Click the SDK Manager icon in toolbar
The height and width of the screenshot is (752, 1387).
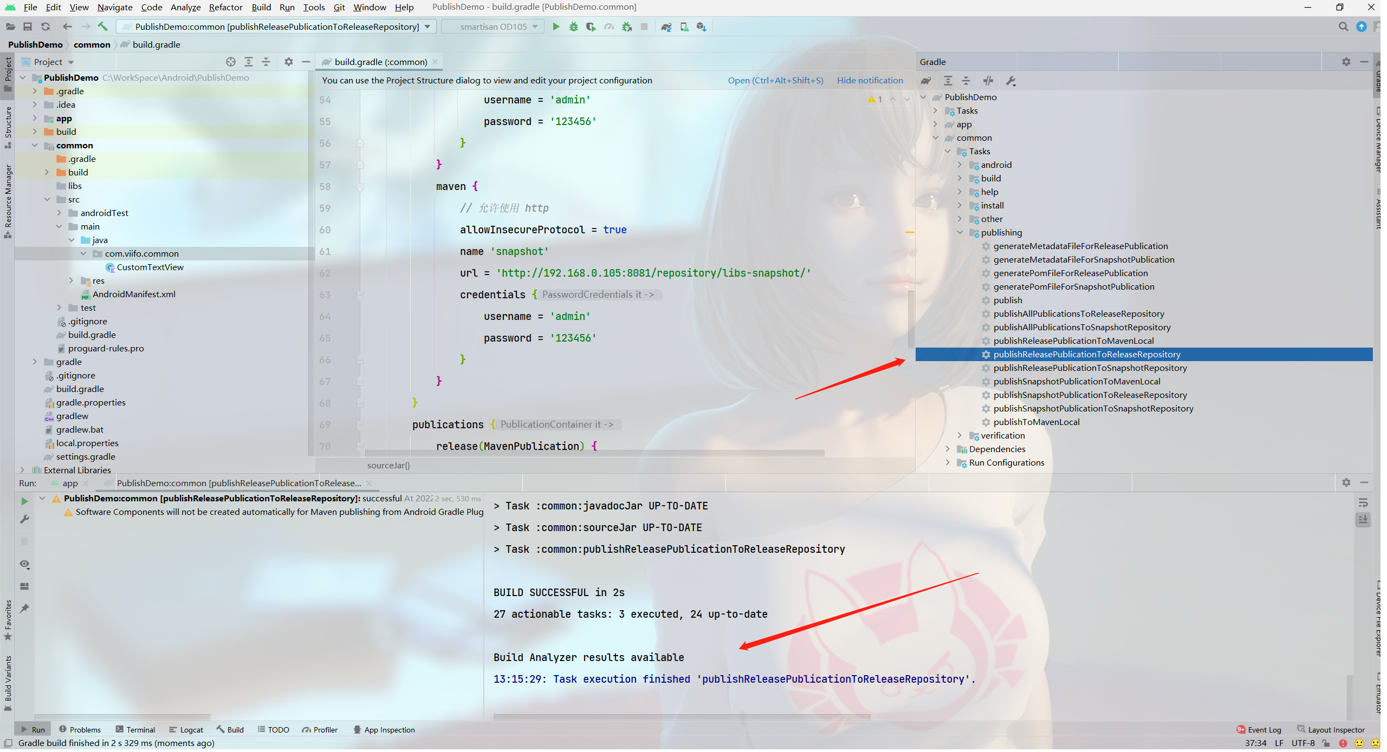tap(702, 27)
